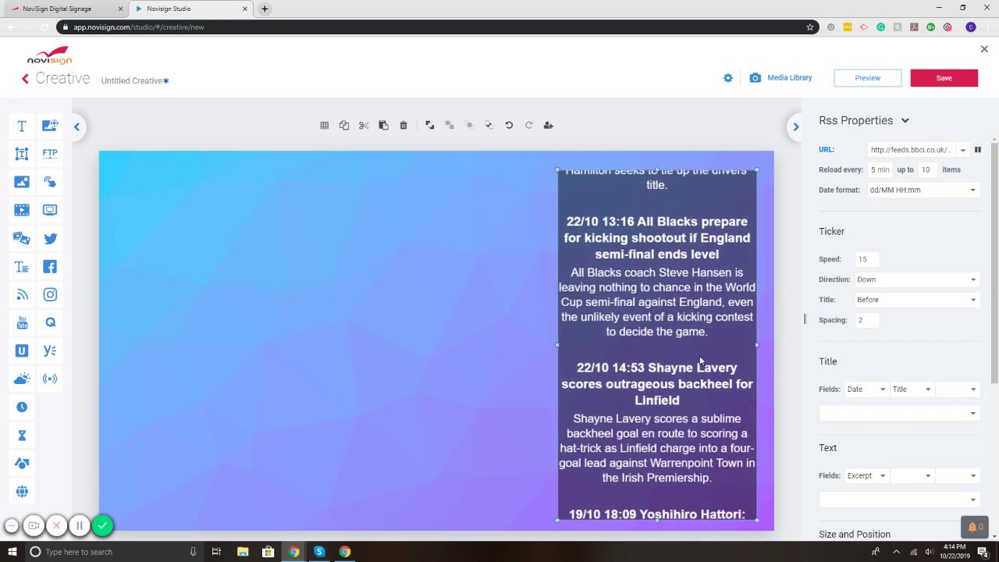Save the creative
The width and height of the screenshot is (999, 562).
[944, 78]
